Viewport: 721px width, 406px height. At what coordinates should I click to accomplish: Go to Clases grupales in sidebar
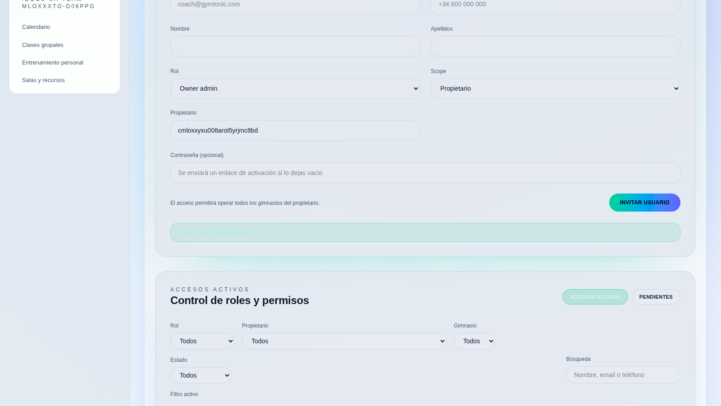pos(43,45)
